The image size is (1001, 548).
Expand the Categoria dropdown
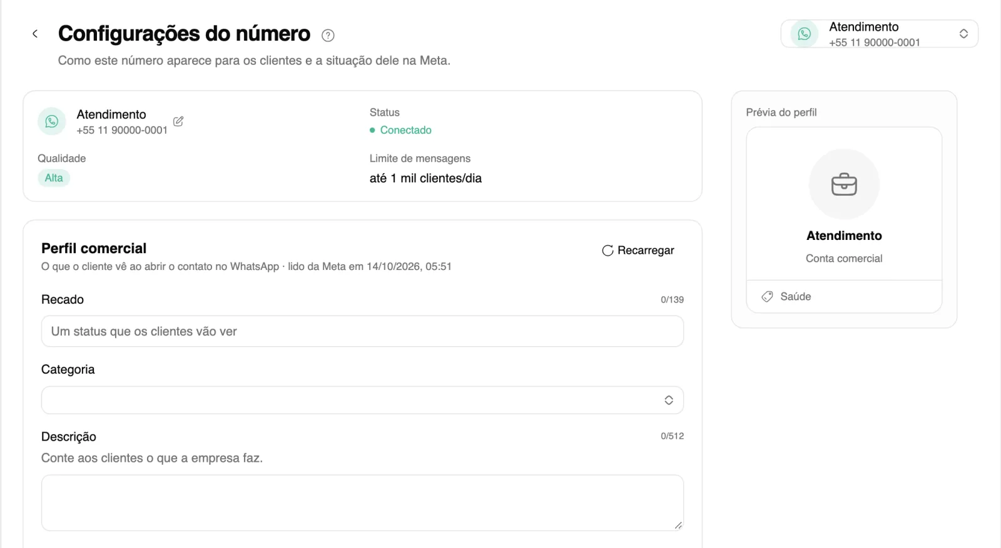(362, 400)
